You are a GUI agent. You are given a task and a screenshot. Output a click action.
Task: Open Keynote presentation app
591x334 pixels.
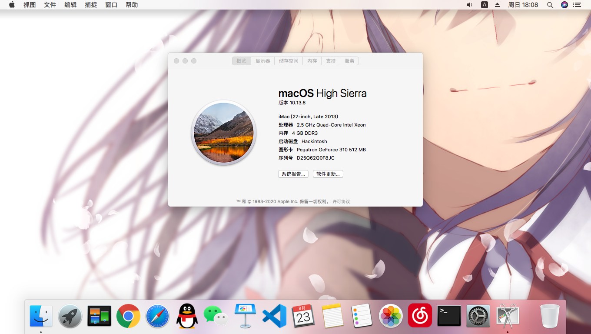tap(245, 316)
